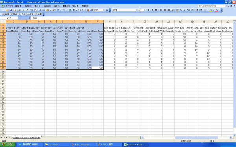Click the Chart Wizard icon
236x147 pixels.
88,10
